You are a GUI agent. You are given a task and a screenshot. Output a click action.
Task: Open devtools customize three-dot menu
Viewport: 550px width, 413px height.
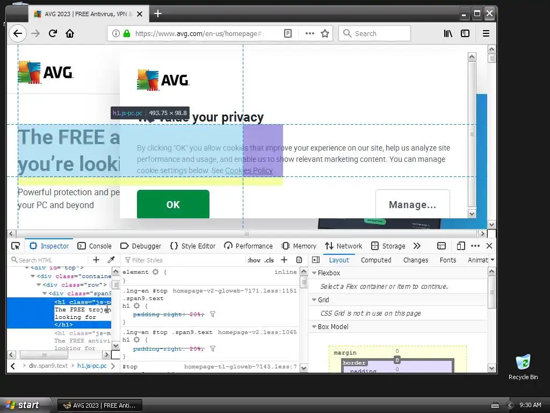(475, 246)
